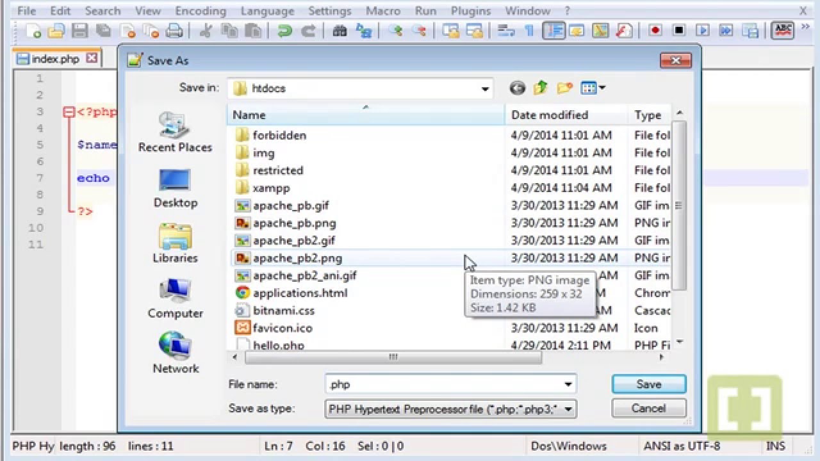
Task: Click the Open file toolbar icon
Action: tap(56, 30)
